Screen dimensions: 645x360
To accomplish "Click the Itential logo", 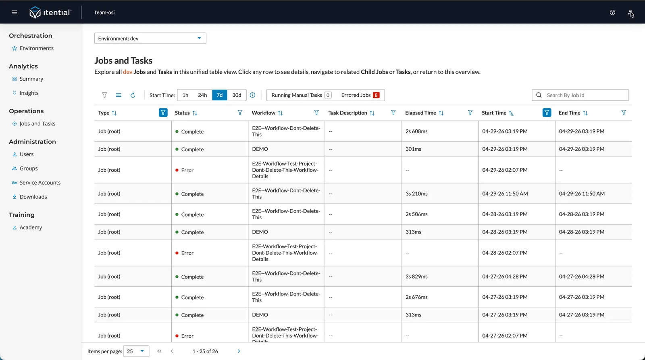I will pyautogui.click(x=50, y=12).
